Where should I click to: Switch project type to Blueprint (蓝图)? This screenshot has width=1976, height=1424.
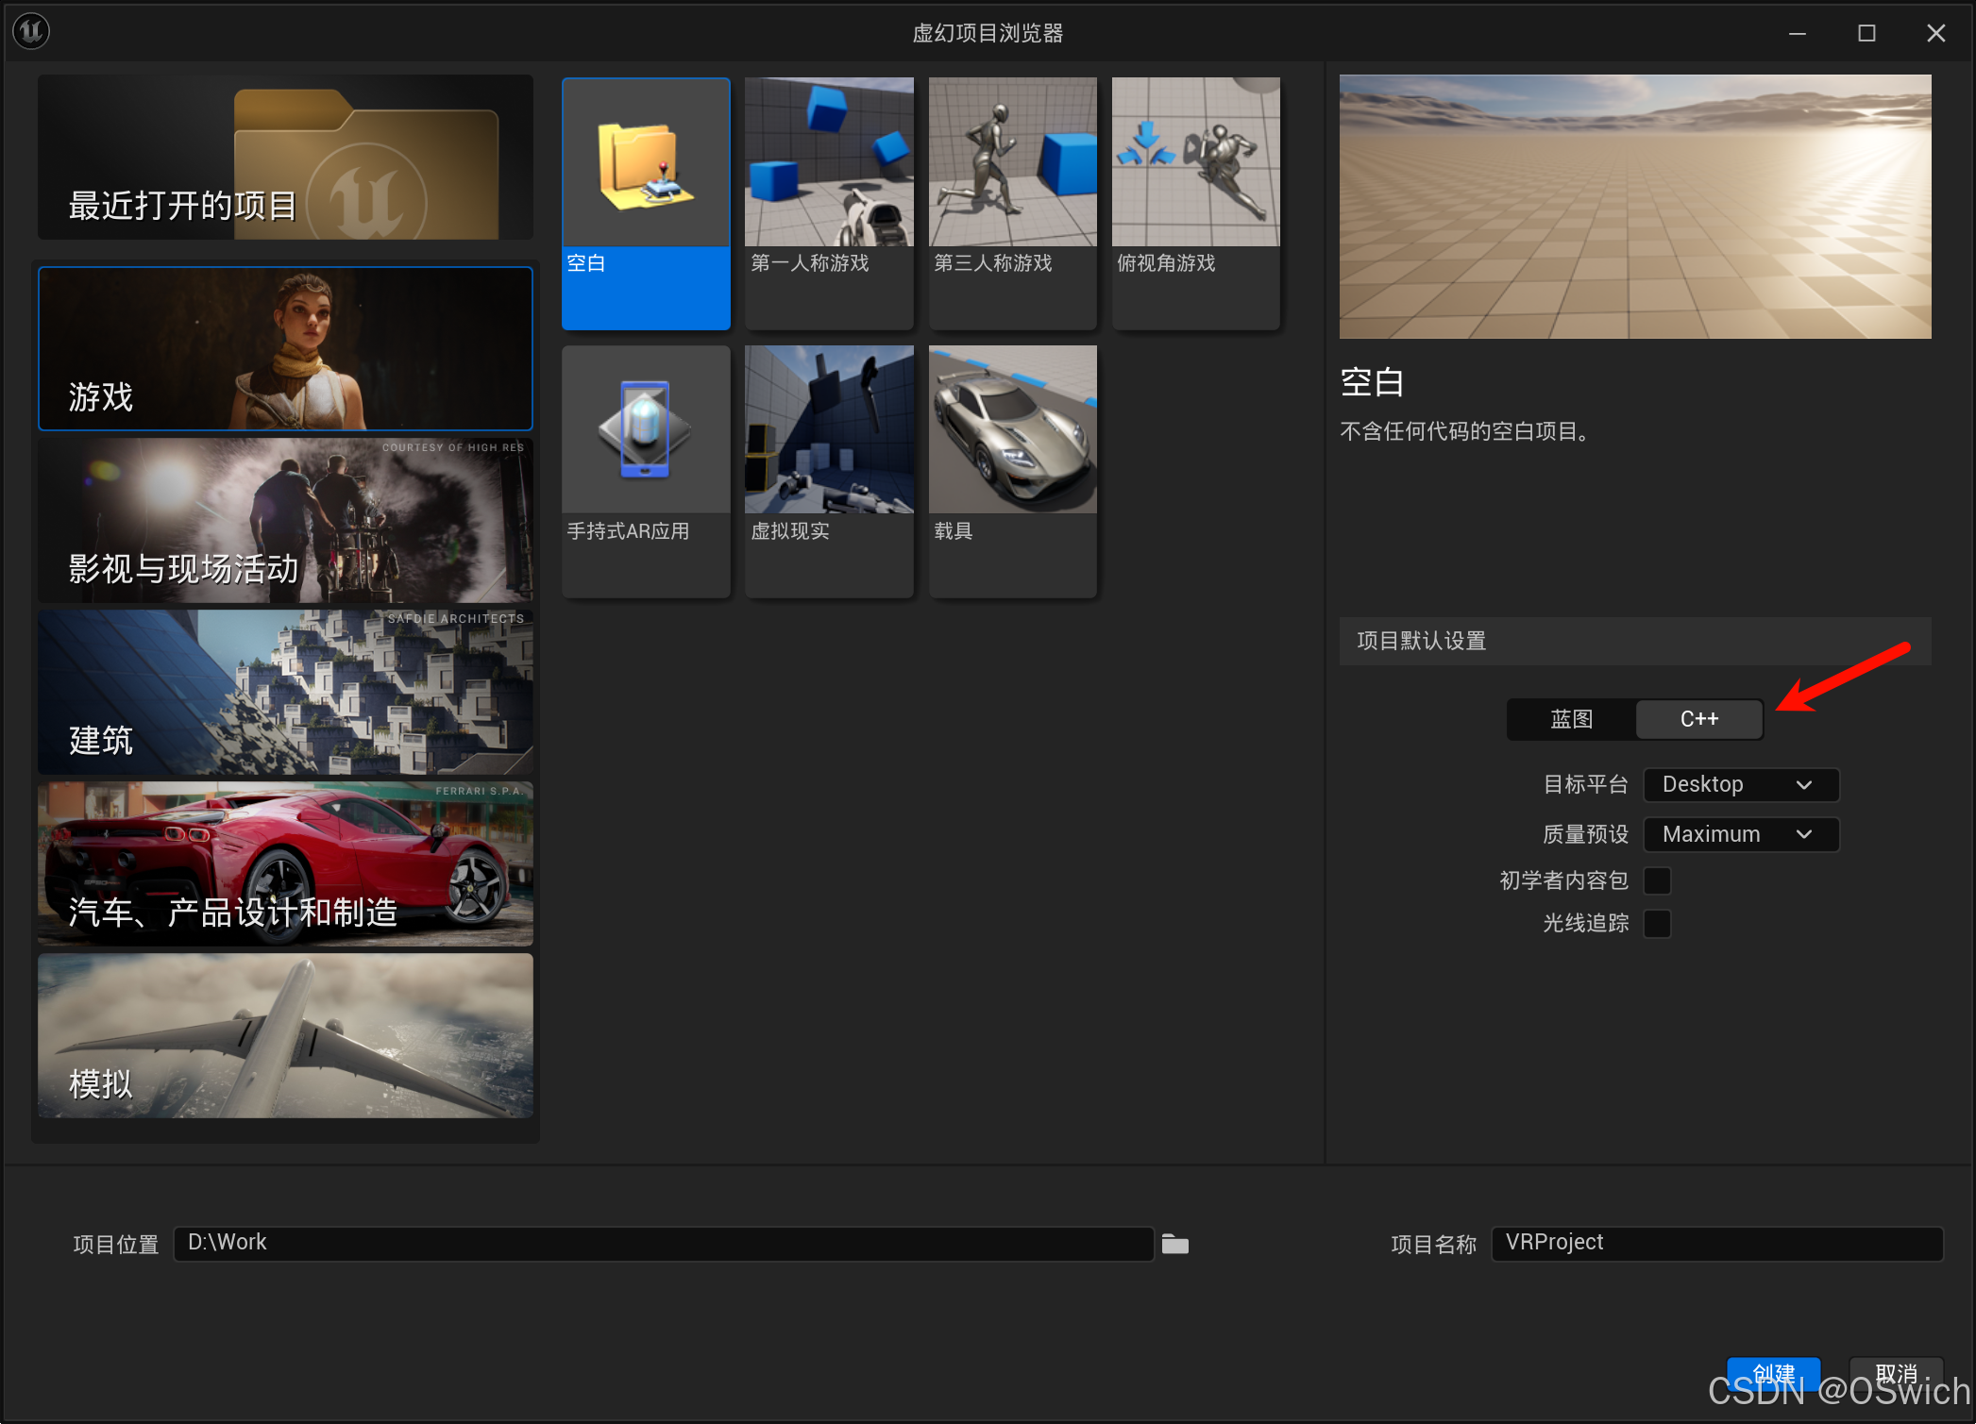[1572, 719]
